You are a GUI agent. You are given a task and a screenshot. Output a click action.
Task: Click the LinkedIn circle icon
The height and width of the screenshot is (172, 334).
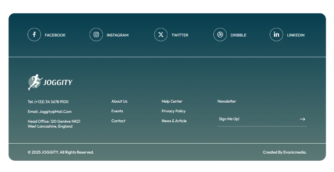point(276,35)
